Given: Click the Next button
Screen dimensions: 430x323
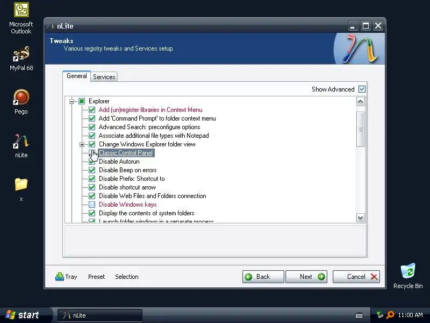Looking at the screenshot, I should point(306,277).
